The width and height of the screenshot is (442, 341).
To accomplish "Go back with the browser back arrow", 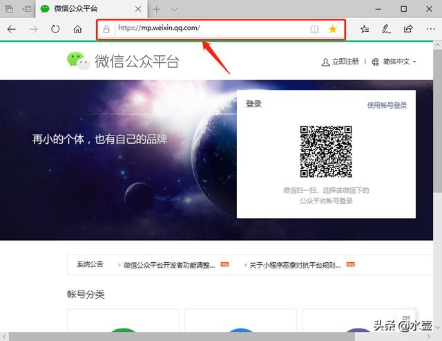I will point(11,29).
